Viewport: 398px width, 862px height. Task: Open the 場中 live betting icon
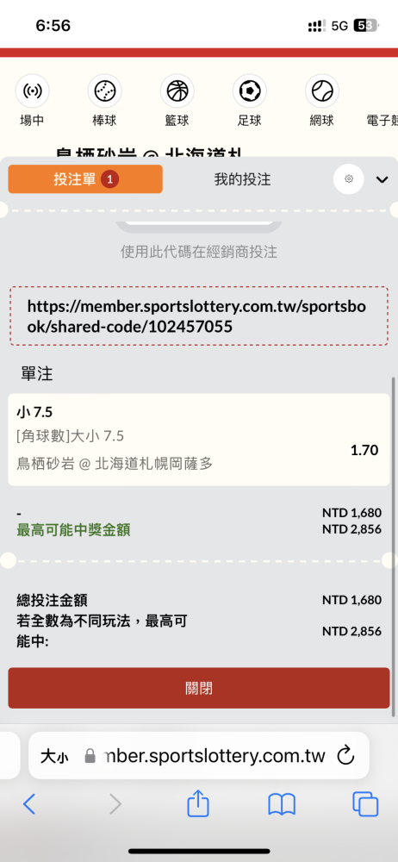[x=32, y=91]
